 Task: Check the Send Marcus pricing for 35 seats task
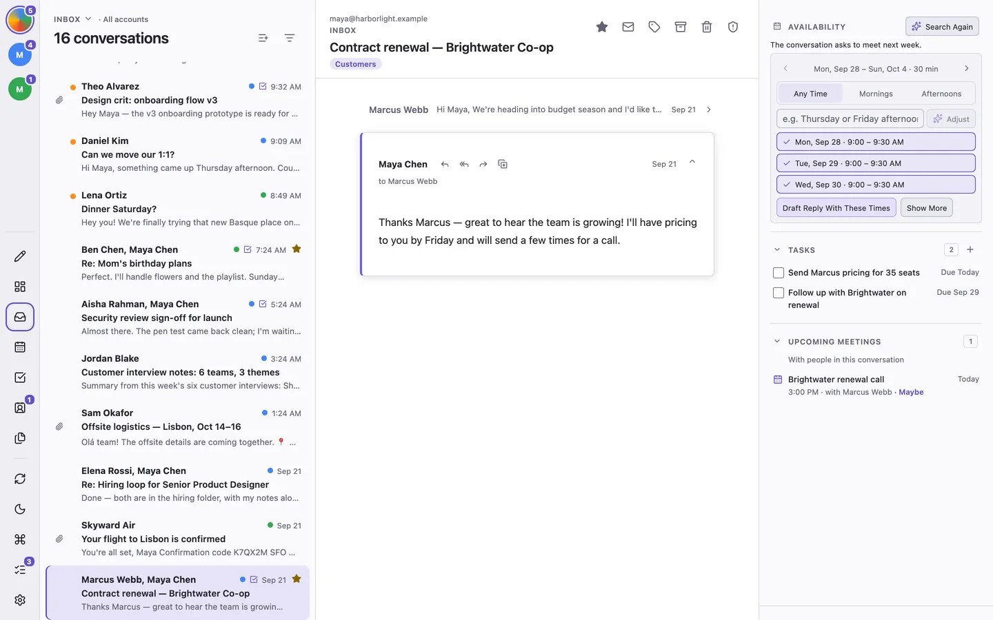click(x=779, y=273)
